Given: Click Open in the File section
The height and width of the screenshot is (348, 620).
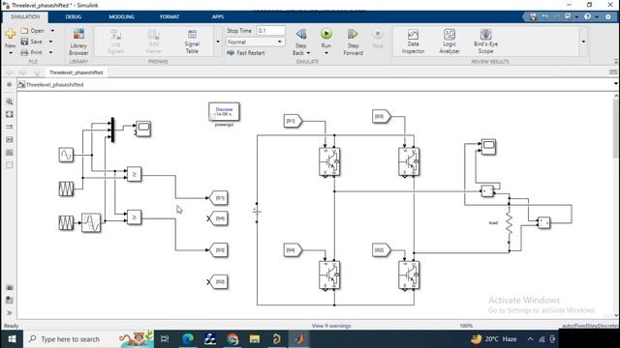Looking at the screenshot, I should click(33, 31).
